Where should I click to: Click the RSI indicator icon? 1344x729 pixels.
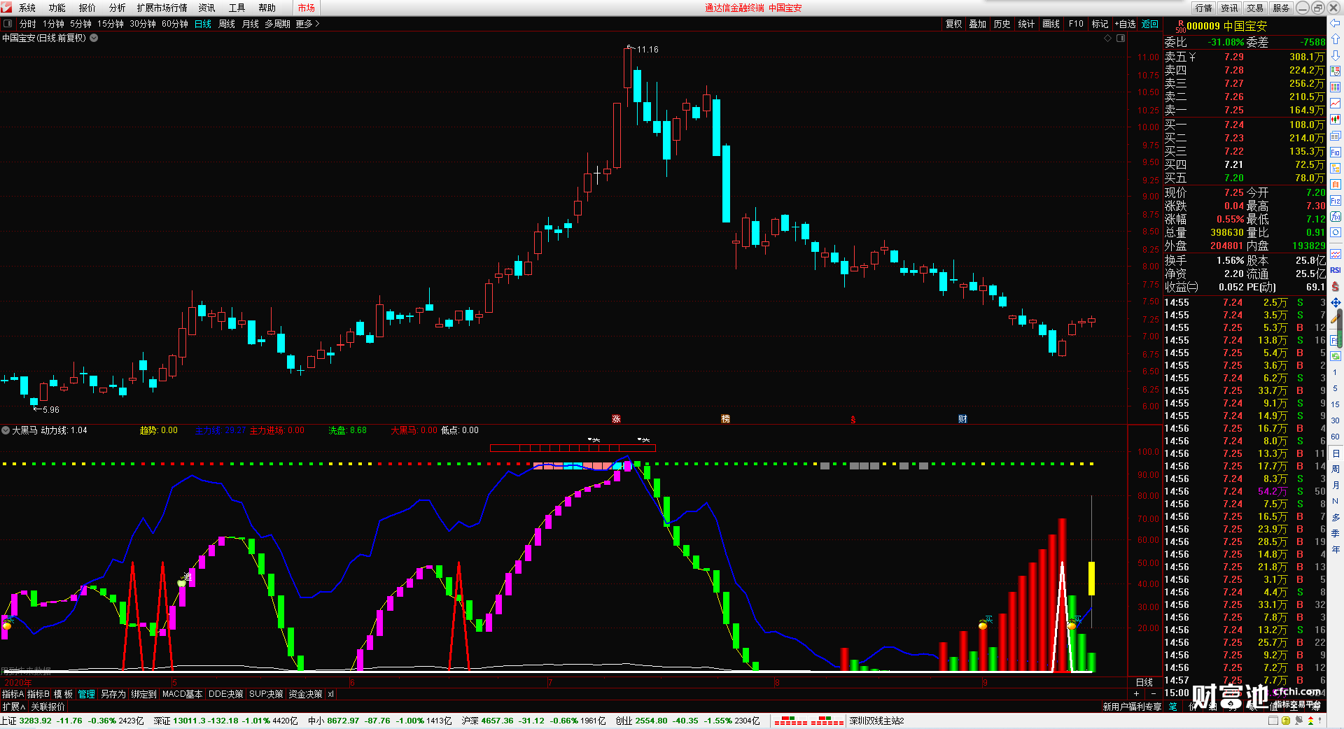1336,270
